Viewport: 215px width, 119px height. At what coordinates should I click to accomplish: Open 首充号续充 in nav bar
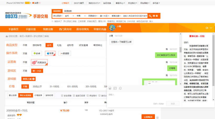[x=83, y=29]
